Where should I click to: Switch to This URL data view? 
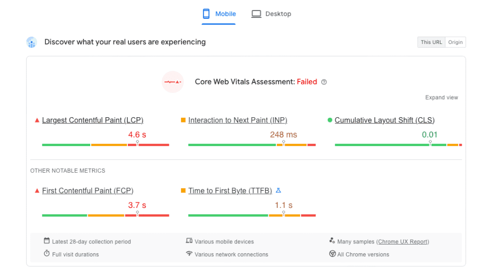(431, 42)
